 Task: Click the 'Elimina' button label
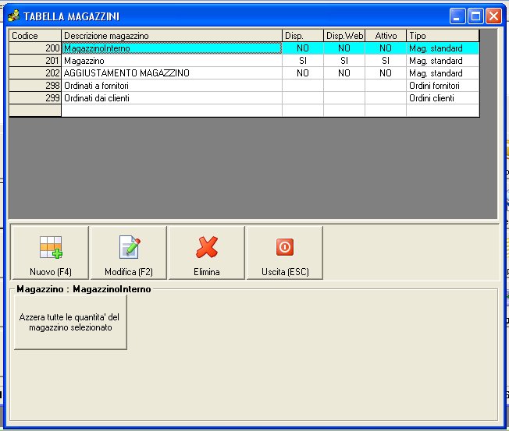206,271
